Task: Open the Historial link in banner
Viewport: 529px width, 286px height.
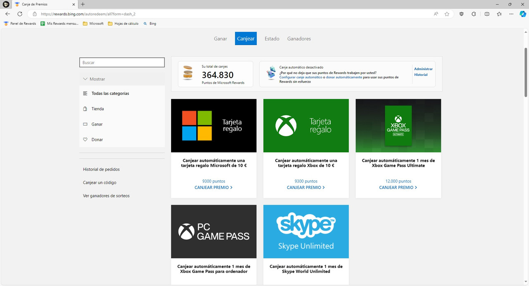Action: point(421,75)
